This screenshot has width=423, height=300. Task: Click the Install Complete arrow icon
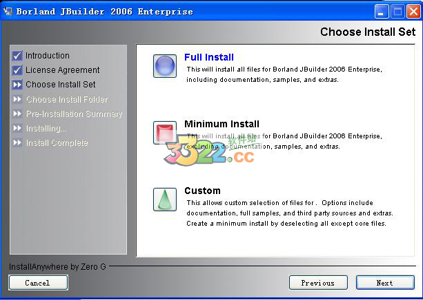click(x=17, y=142)
